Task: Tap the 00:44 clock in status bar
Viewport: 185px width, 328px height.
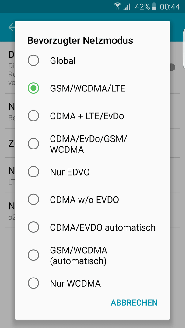Action: (170, 7)
